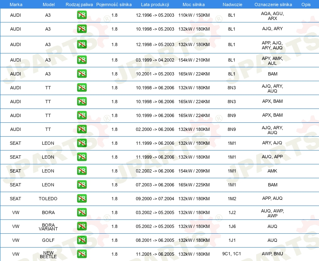Screen dimensions: 319x261
Task: Click the BORA model cell in the 1J2 row
Action: click(48, 212)
